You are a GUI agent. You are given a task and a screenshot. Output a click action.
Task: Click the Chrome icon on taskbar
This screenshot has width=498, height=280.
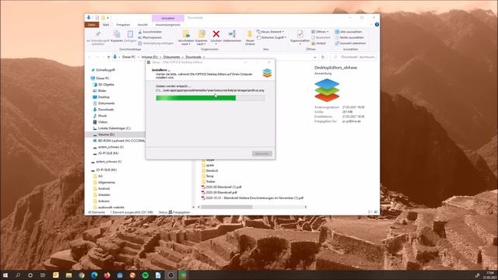81,275
